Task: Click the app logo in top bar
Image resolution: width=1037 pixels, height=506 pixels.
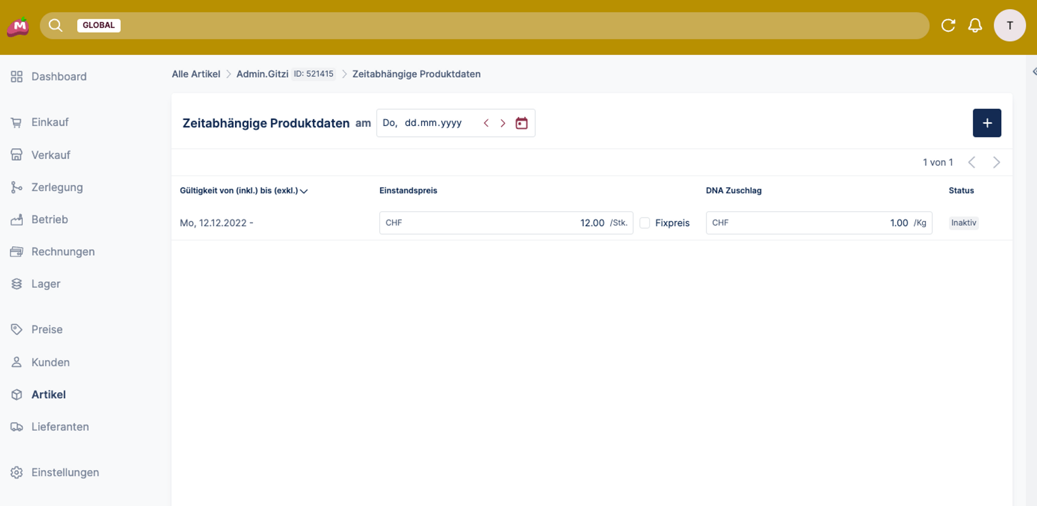Action: coord(18,26)
